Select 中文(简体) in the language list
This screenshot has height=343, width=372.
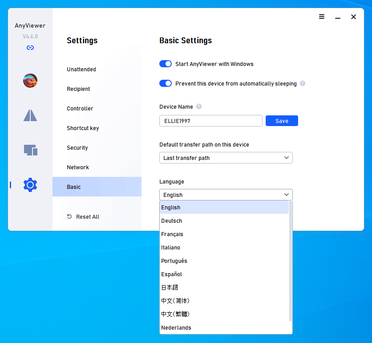[224, 301]
